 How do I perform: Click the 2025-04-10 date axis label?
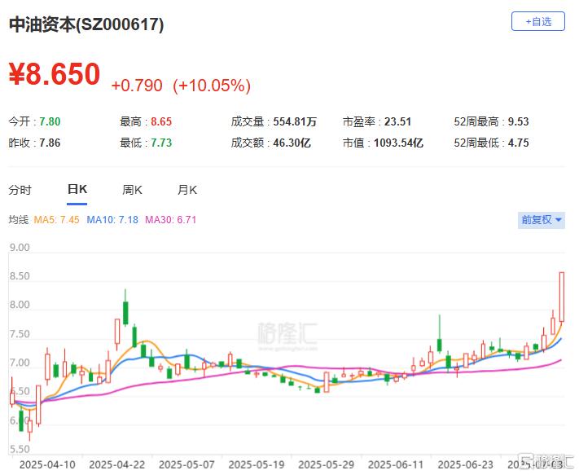click(x=47, y=464)
